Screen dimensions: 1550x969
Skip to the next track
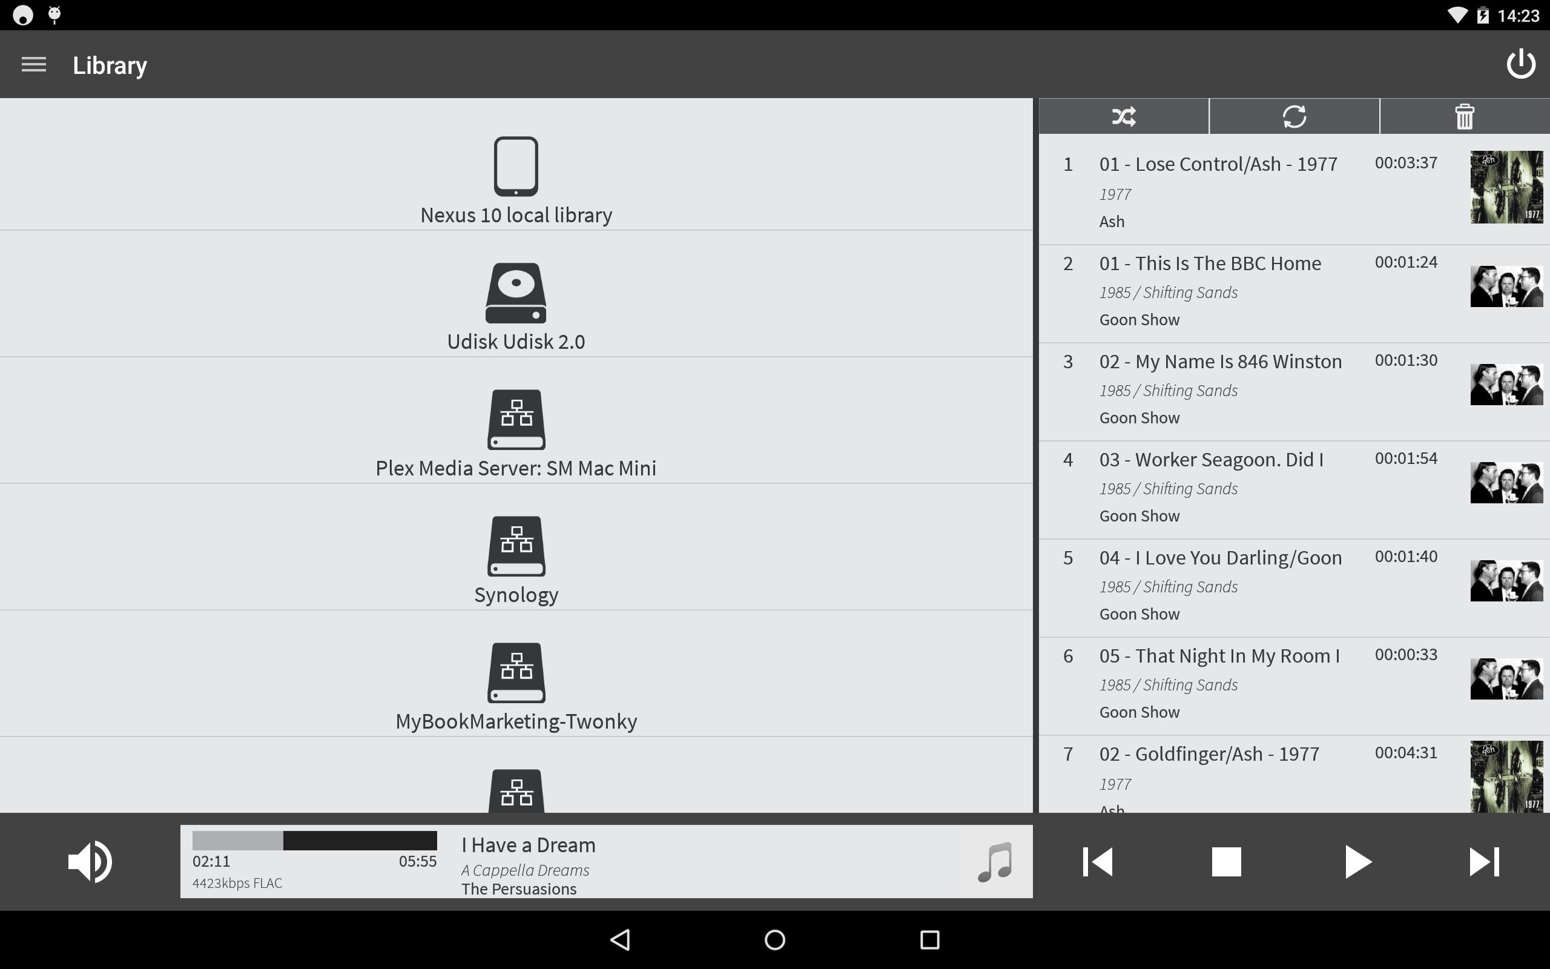(x=1484, y=861)
